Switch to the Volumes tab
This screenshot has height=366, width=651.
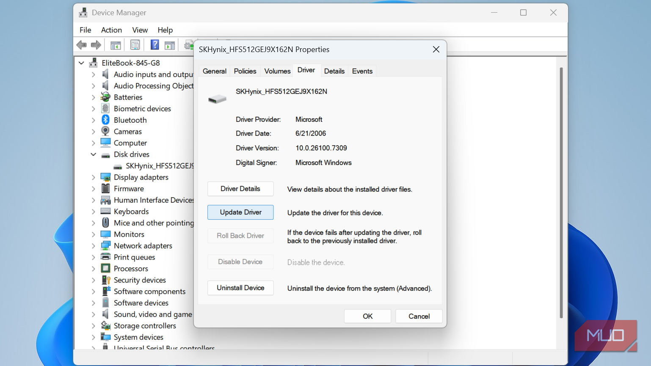(x=277, y=71)
